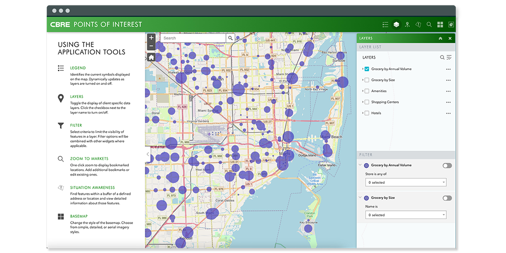The height and width of the screenshot is (253, 506).
Task: Open the 'Store is any of' dropdown
Action: click(406, 182)
